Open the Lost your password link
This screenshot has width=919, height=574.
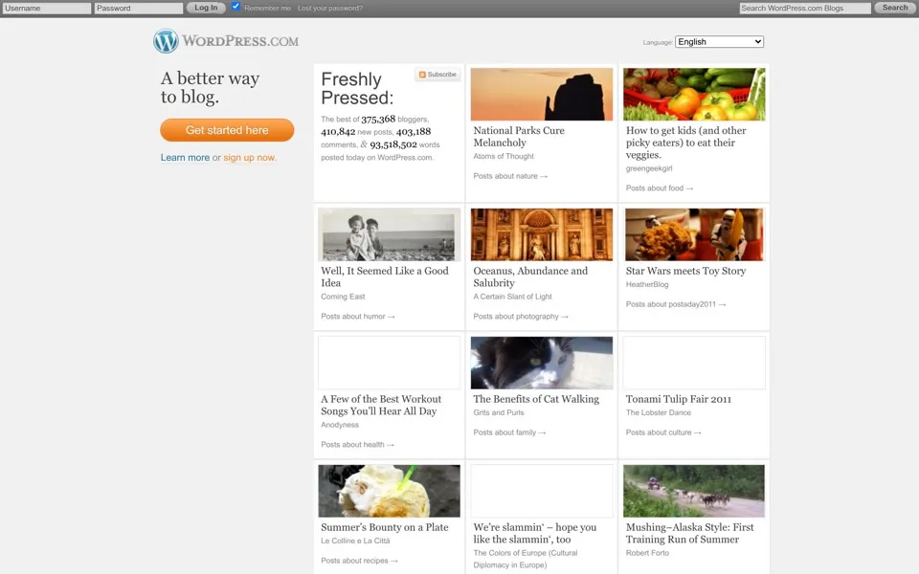pyautogui.click(x=330, y=9)
